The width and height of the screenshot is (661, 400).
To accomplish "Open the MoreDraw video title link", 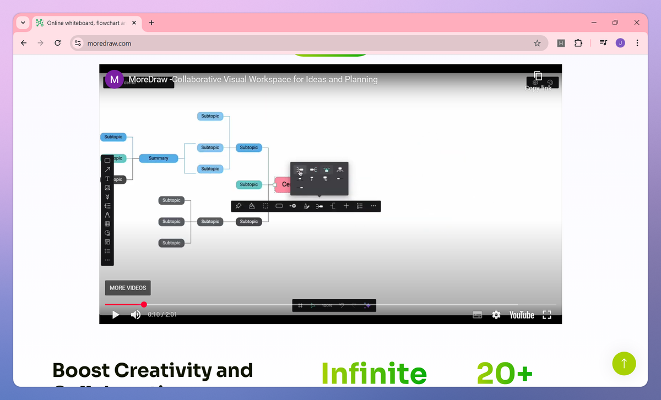I will (x=253, y=79).
